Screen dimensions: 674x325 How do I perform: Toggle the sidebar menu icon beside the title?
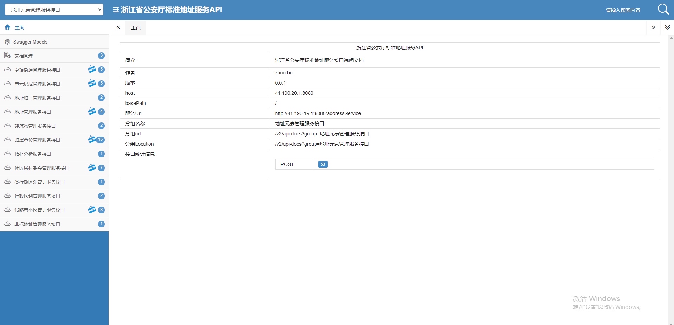(x=116, y=10)
